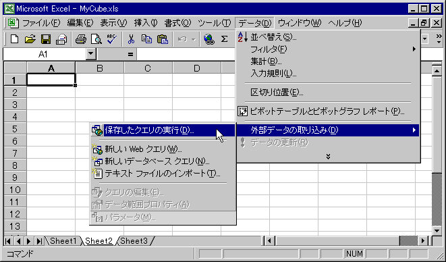Image resolution: width=446 pixels, height=262 pixels.
Task: Click the AutoSum sigma icon
Action: pyautogui.click(x=225, y=39)
